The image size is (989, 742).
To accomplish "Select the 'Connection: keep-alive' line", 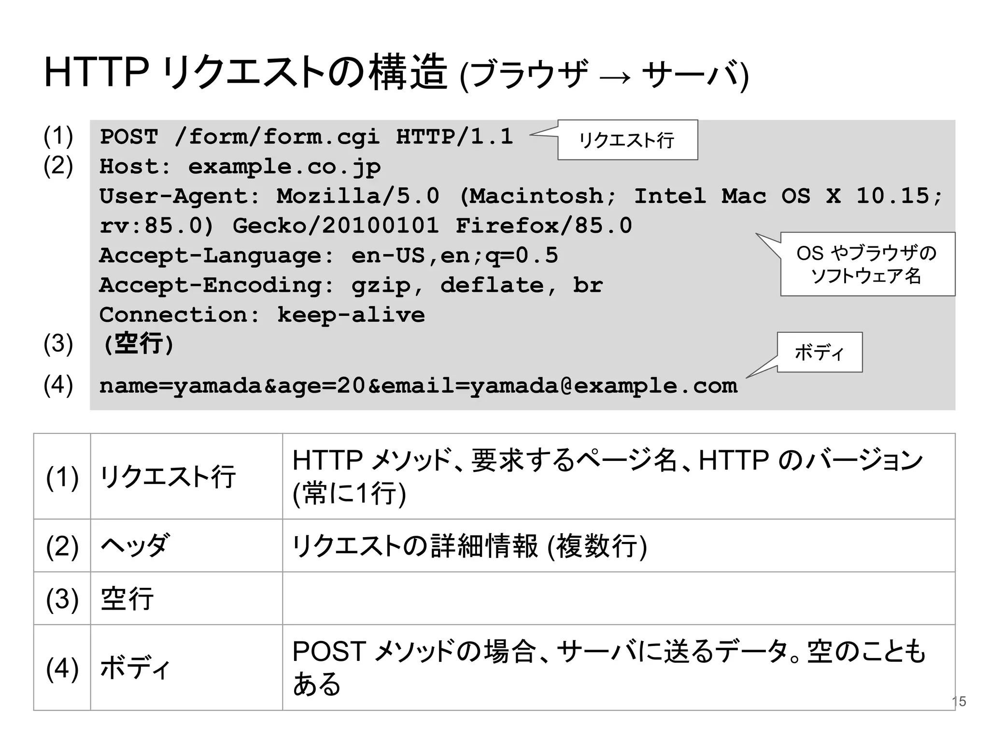I will (262, 315).
